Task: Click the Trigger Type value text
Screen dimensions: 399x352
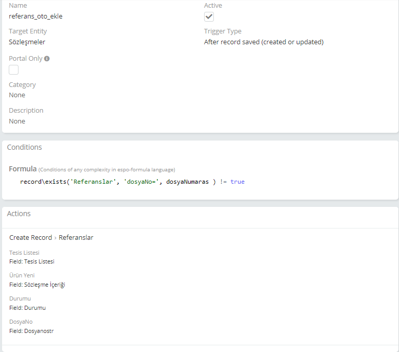Action: click(x=263, y=42)
